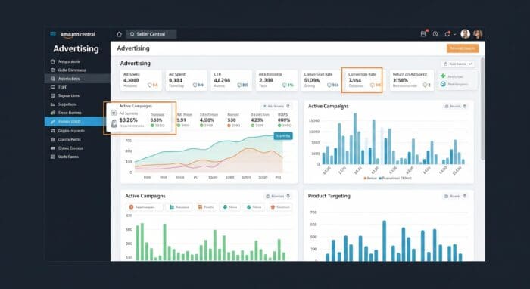Click the teal tooltip label on the area chart
The height and width of the screenshot is (289, 530).
(283, 135)
